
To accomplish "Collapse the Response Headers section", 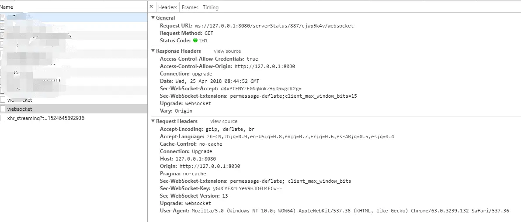I will tap(153, 51).
